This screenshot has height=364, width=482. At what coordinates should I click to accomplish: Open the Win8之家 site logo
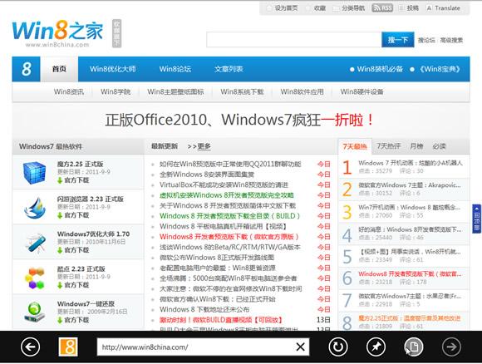(x=57, y=33)
